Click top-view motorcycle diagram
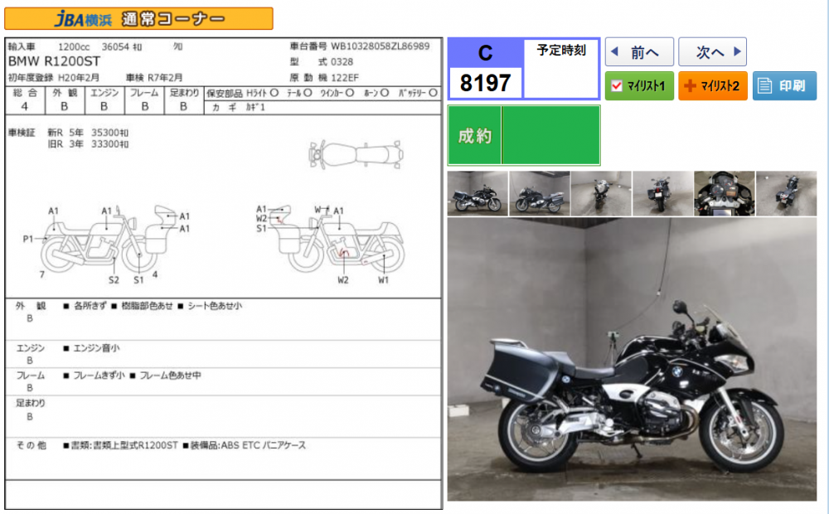 [356, 155]
